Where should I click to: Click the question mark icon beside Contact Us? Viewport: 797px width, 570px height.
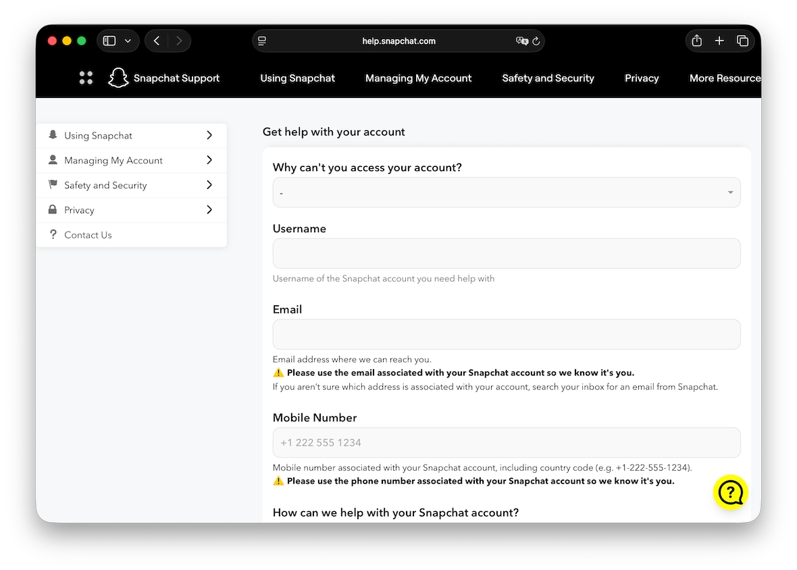(53, 234)
